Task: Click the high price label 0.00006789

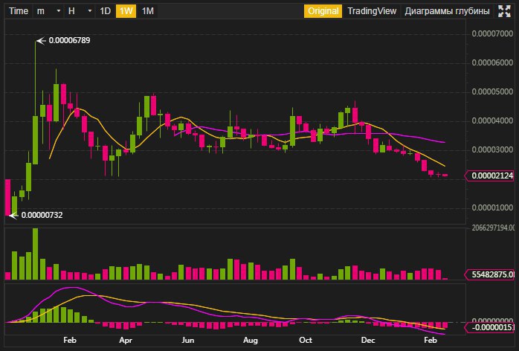Action: pos(69,40)
